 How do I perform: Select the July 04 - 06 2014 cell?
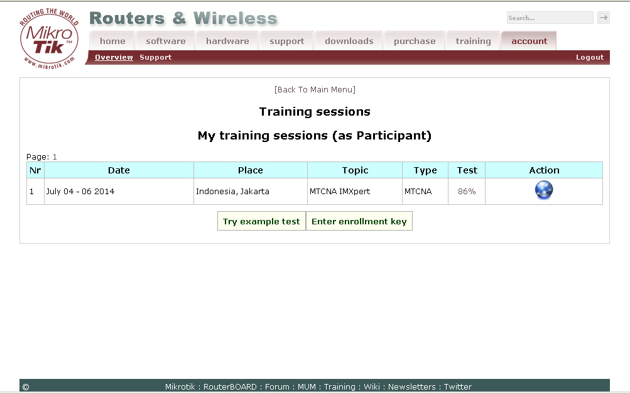119,192
